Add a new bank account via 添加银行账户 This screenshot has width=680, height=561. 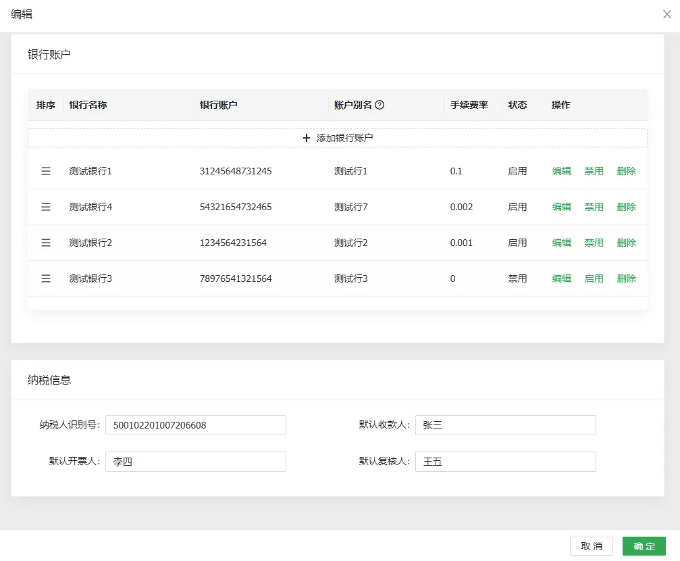338,138
